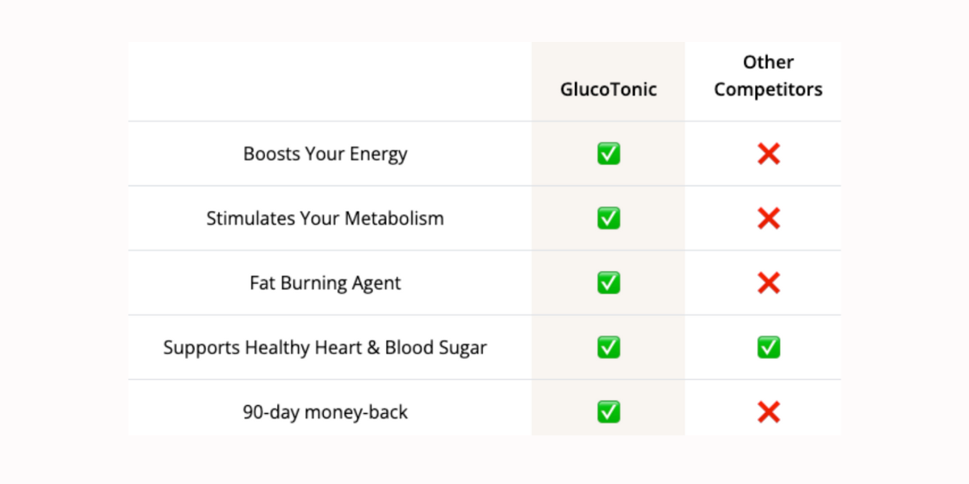Select the GlucoTonic column header
969x484 pixels.
(x=608, y=89)
